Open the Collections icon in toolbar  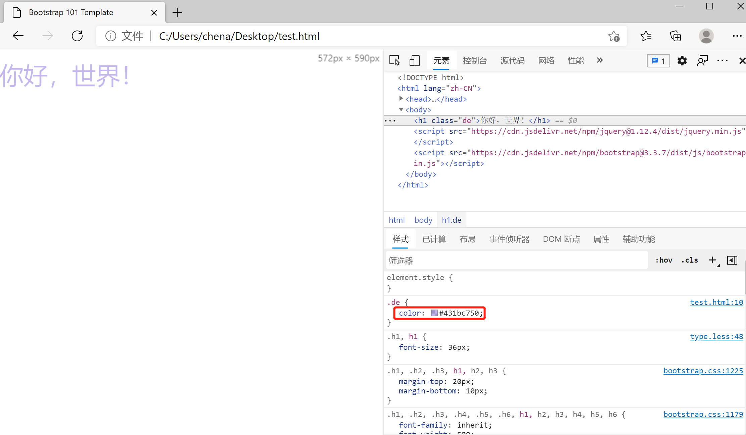click(x=675, y=36)
